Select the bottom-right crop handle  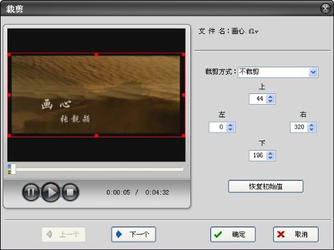(x=184, y=135)
